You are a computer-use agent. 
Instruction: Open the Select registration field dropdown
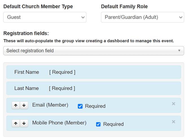coord(94,50)
